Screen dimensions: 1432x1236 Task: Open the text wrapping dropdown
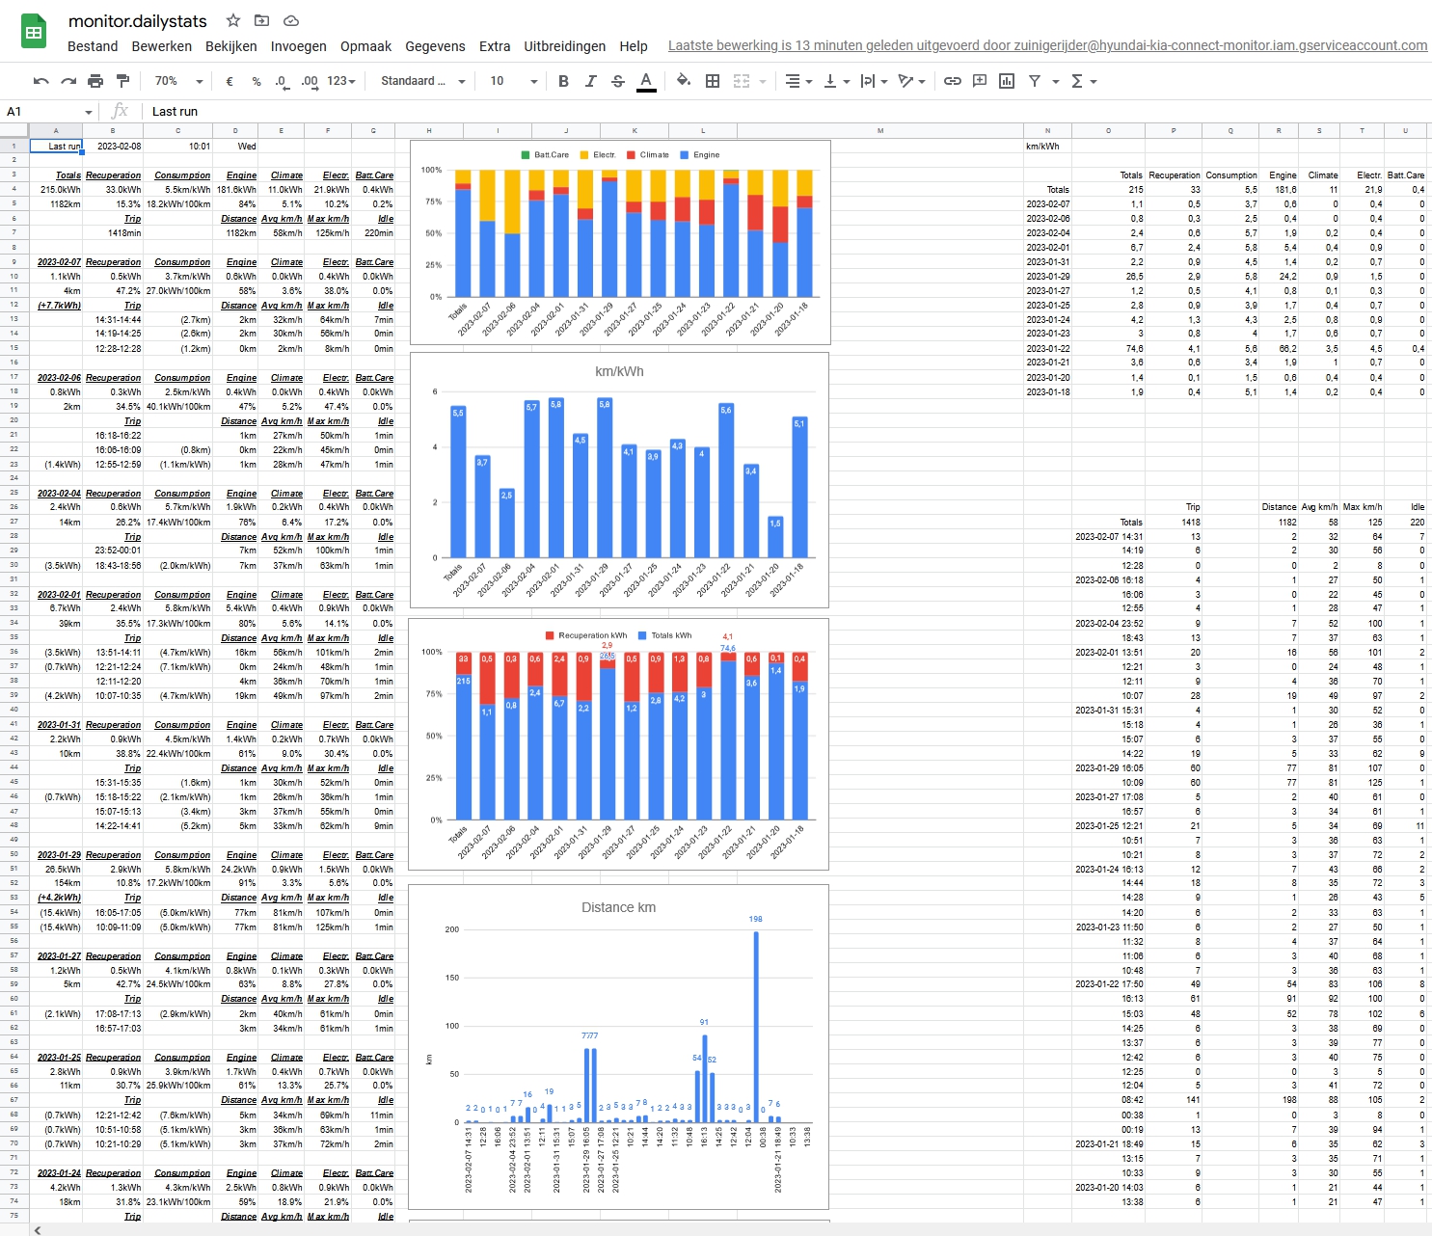click(874, 81)
